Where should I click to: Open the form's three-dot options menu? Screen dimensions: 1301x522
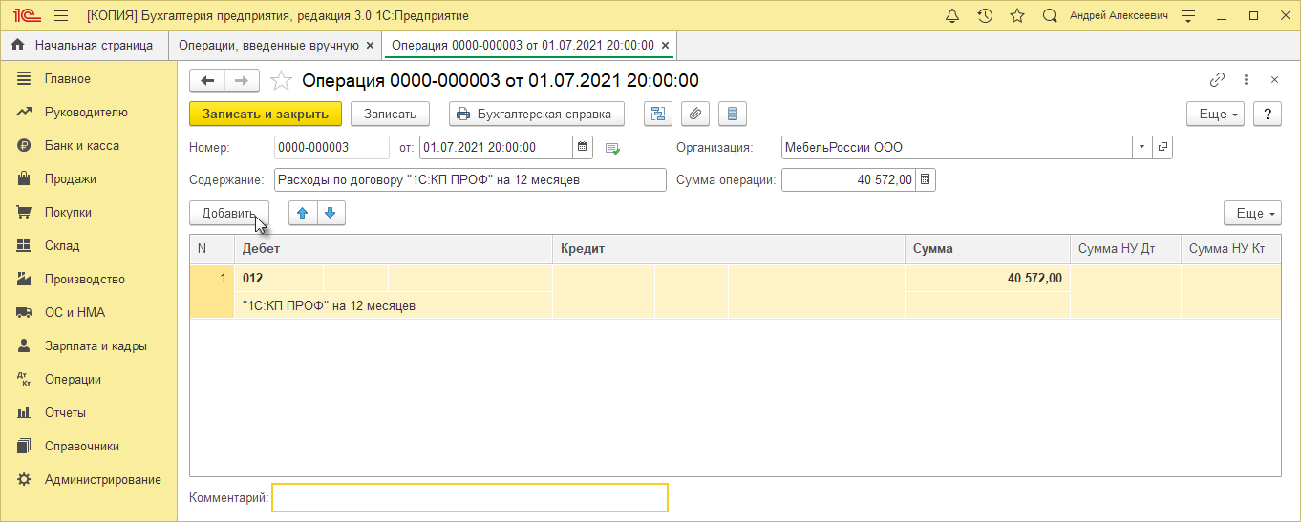point(1246,80)
